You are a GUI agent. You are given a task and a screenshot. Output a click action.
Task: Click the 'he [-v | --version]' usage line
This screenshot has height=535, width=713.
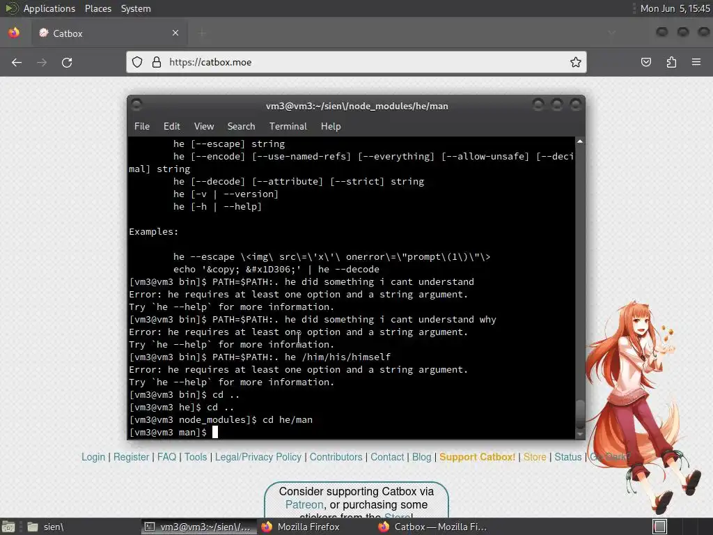coord(226,194)
